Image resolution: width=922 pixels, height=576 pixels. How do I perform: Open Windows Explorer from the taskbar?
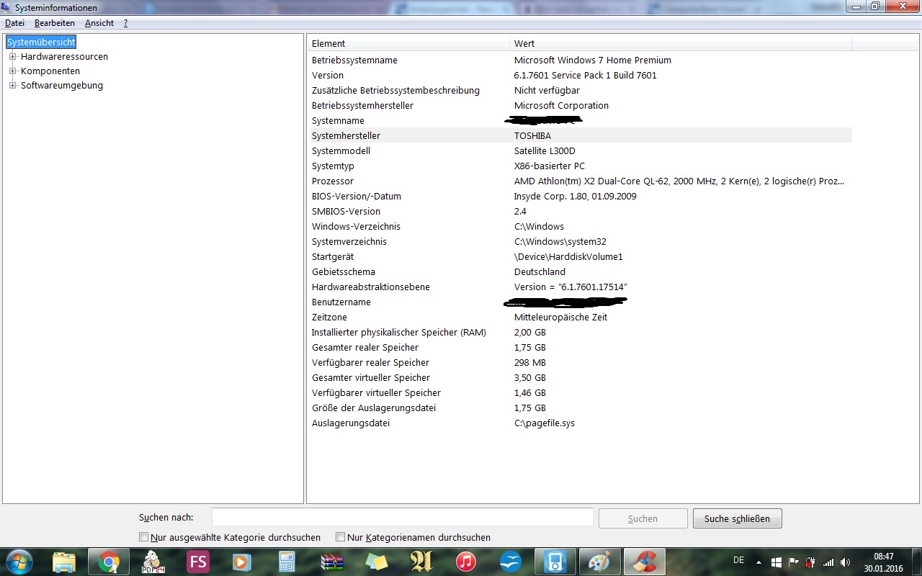click(64, 562)
